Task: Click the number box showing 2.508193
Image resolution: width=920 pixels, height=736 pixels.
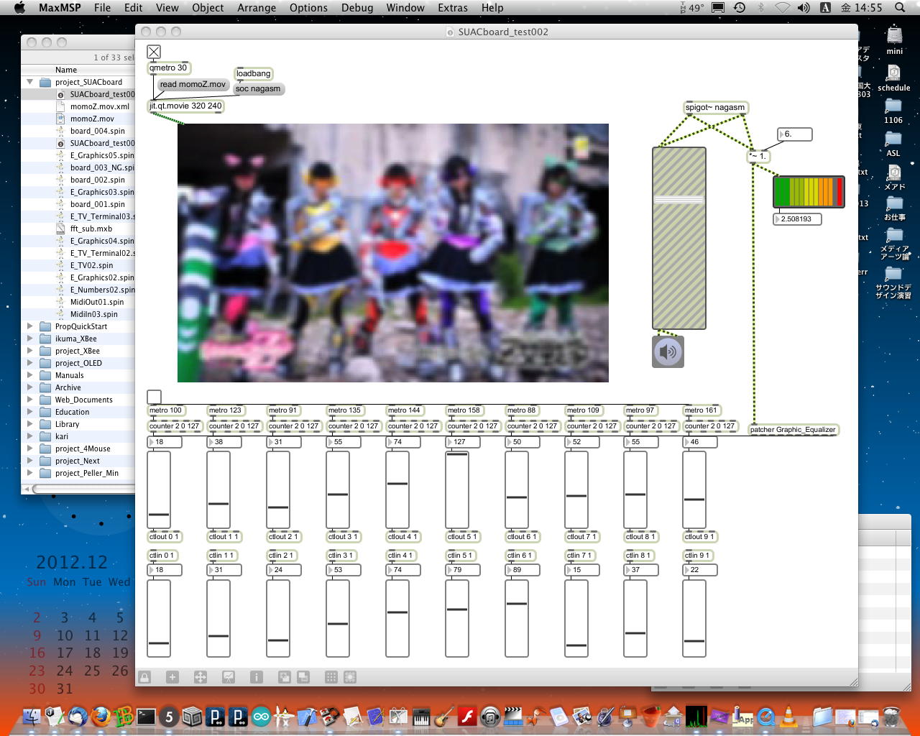Action: coord(799,219)
